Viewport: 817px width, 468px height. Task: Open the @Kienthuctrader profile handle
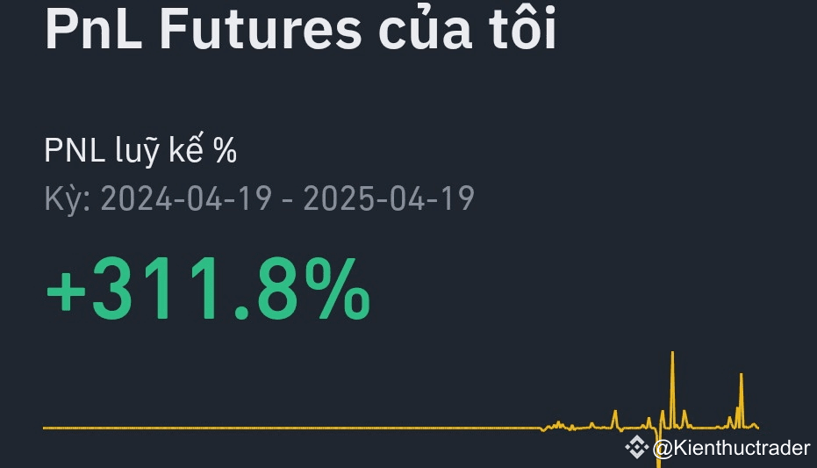(x=732, y=448)
